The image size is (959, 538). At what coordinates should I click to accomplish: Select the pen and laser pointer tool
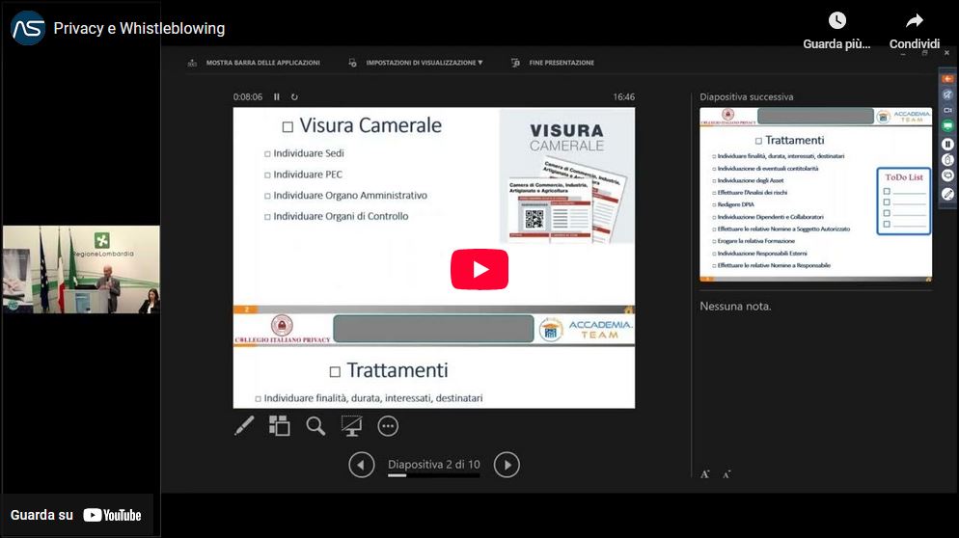click(244, 425)
